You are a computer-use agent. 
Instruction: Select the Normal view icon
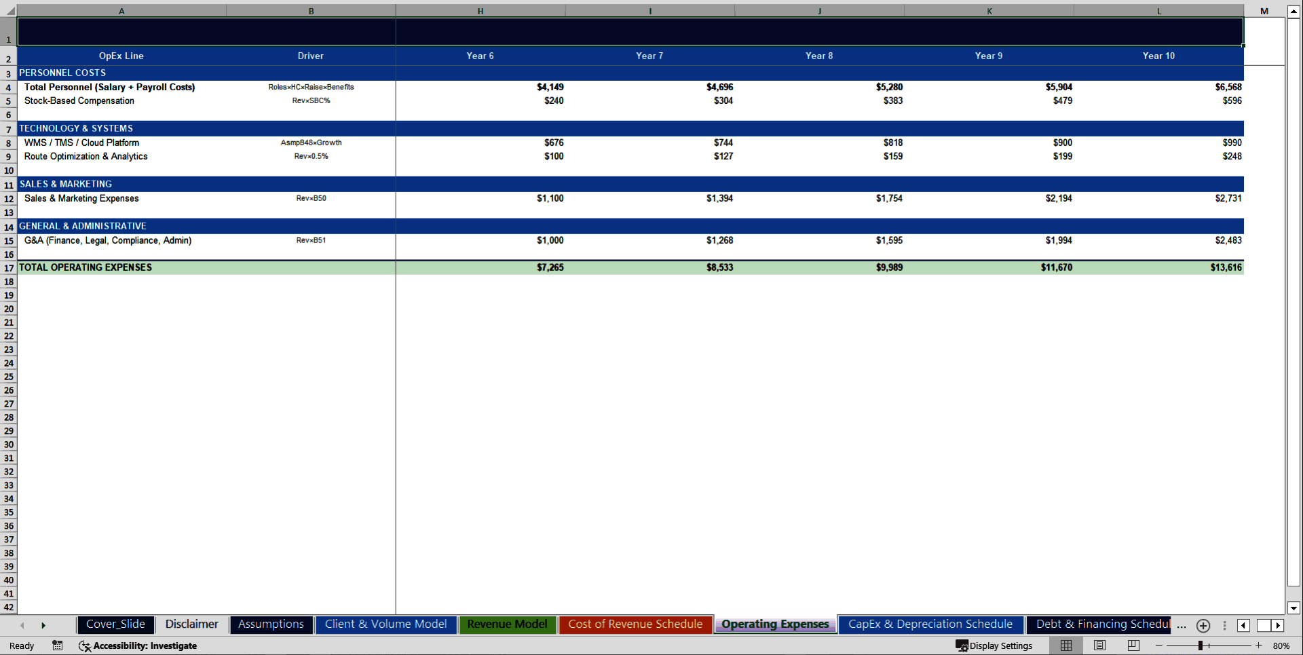click(x=1065, y=645)
